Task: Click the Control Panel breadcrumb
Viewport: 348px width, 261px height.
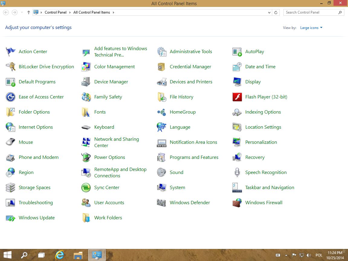Action: (x=56, y=12)
